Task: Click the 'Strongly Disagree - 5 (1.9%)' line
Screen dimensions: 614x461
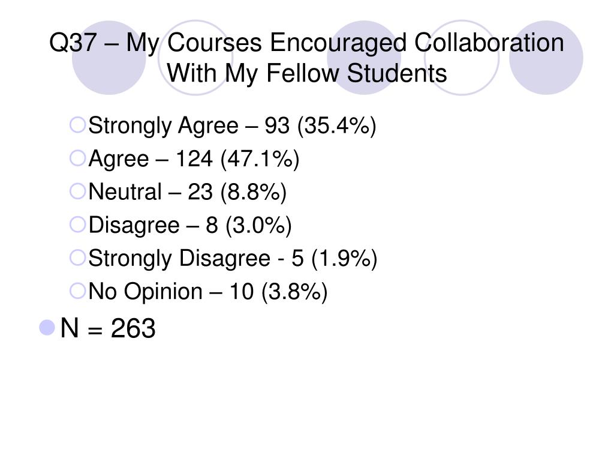Action: point(233,259)
